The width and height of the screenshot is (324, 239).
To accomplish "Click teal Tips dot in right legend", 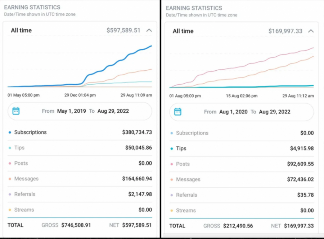I will [171, 149].
